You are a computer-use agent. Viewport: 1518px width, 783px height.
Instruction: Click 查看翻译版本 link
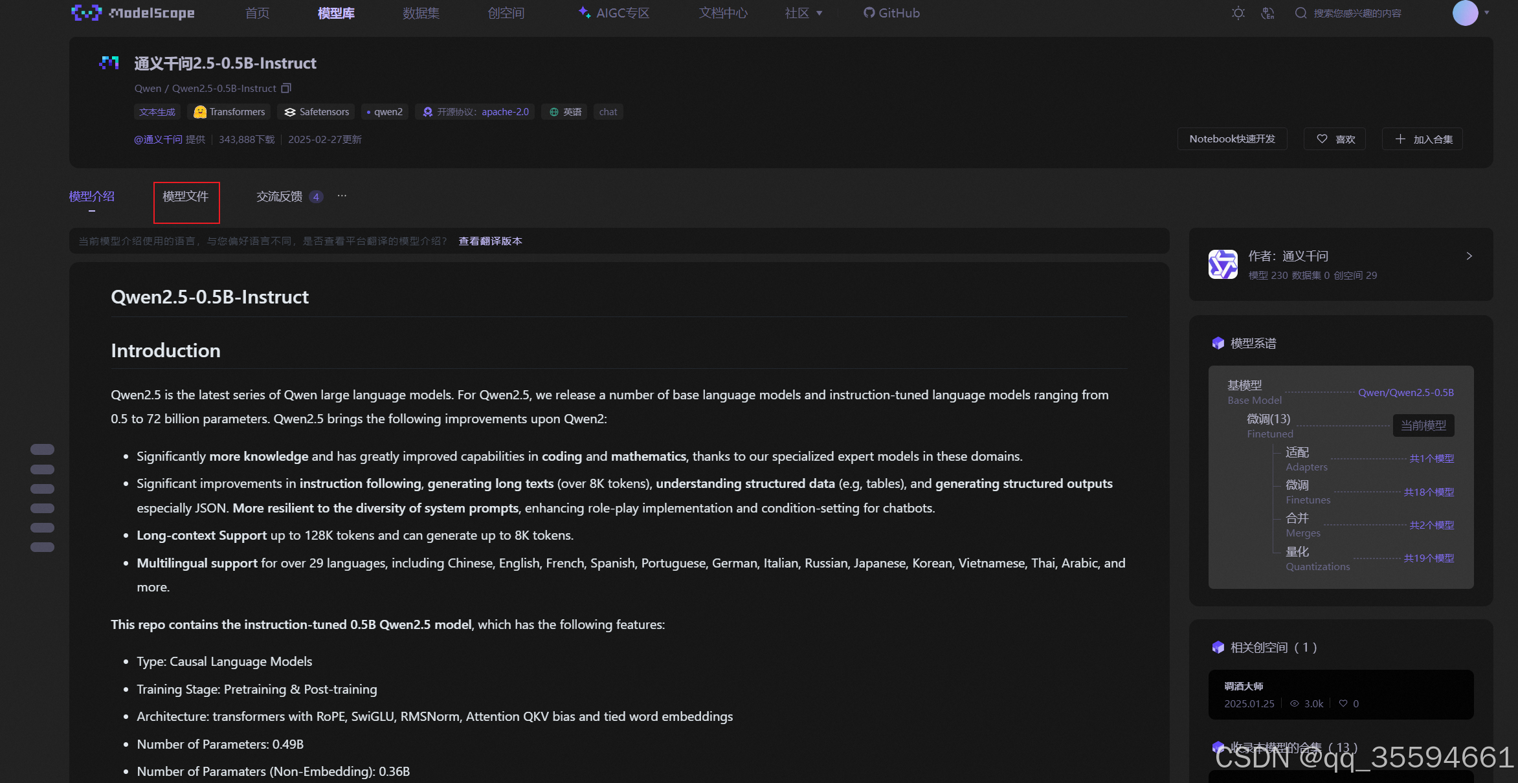490,241
